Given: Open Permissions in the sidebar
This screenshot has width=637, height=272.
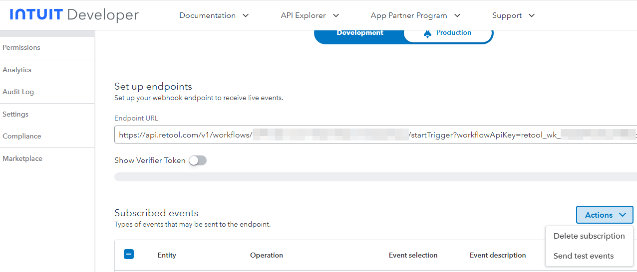Looking at the screenshot, I should click(21, 47).
